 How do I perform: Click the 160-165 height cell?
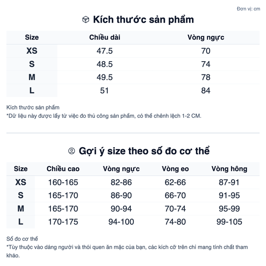(x=63, y=182)
